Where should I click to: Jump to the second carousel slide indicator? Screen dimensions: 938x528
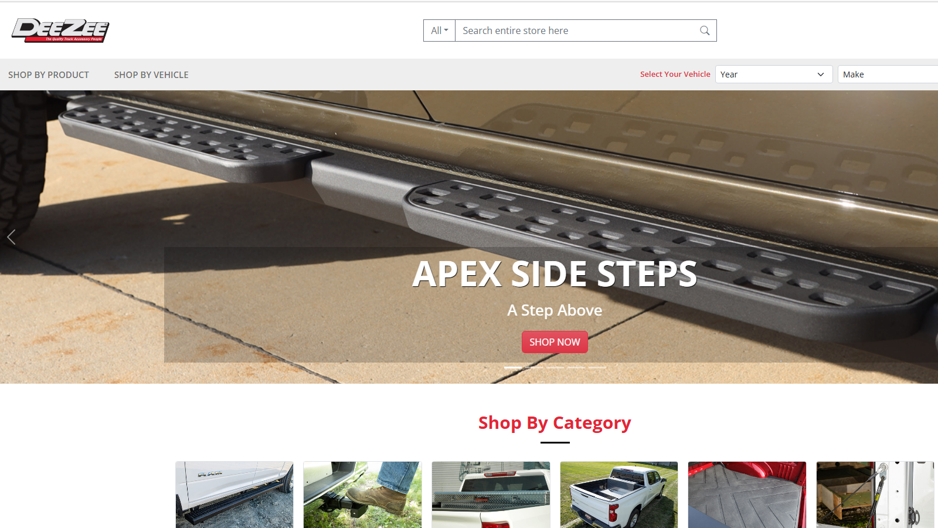pyautogui.click(x=534, y=367)
